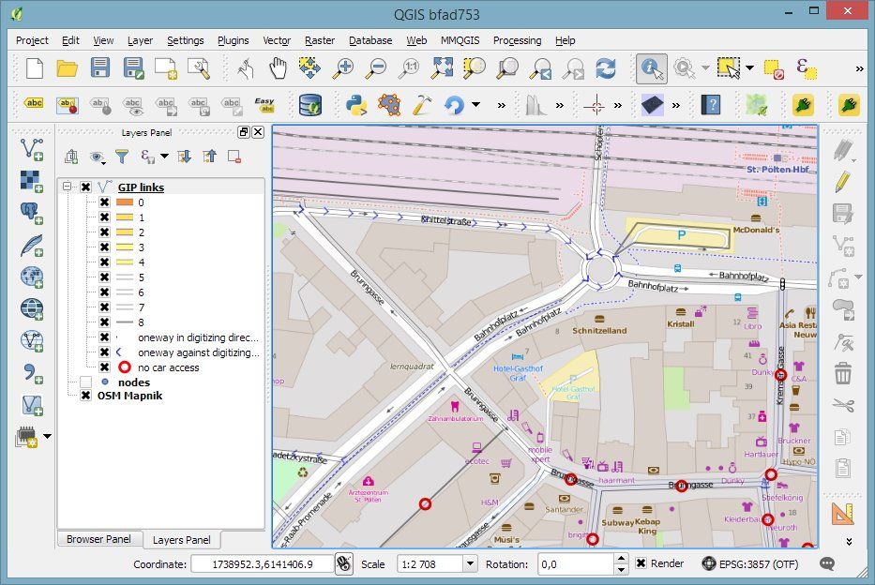Click the Zoom In magnifier tool
The image size is (875, 585).
[x=344, y=67]
